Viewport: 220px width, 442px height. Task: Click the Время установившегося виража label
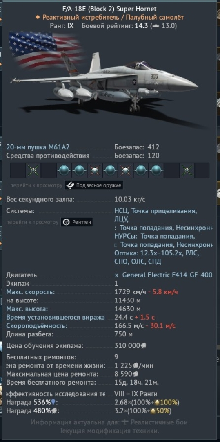coord(56,318)
